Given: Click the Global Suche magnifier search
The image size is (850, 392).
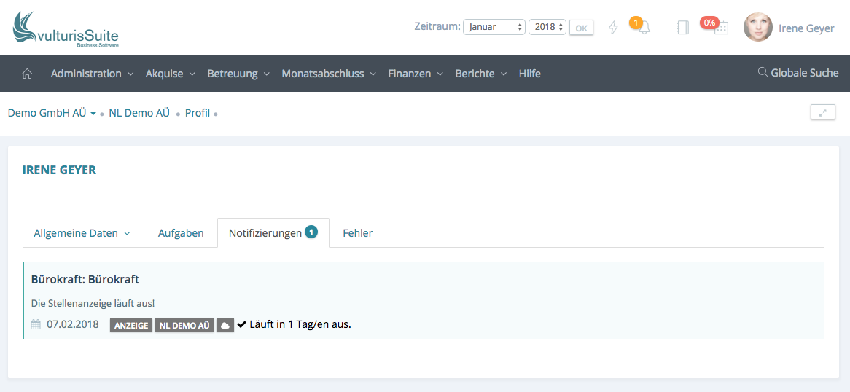Looking at the screenshot, I should tap(798, 73).
